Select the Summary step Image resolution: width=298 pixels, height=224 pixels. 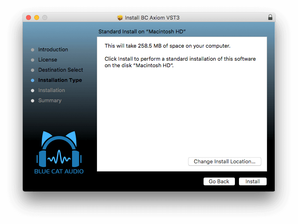tap(50, 101)
